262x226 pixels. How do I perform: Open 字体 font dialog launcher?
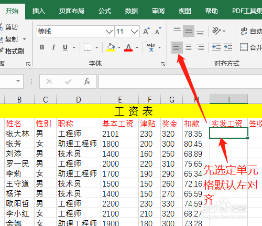point(163,64)
